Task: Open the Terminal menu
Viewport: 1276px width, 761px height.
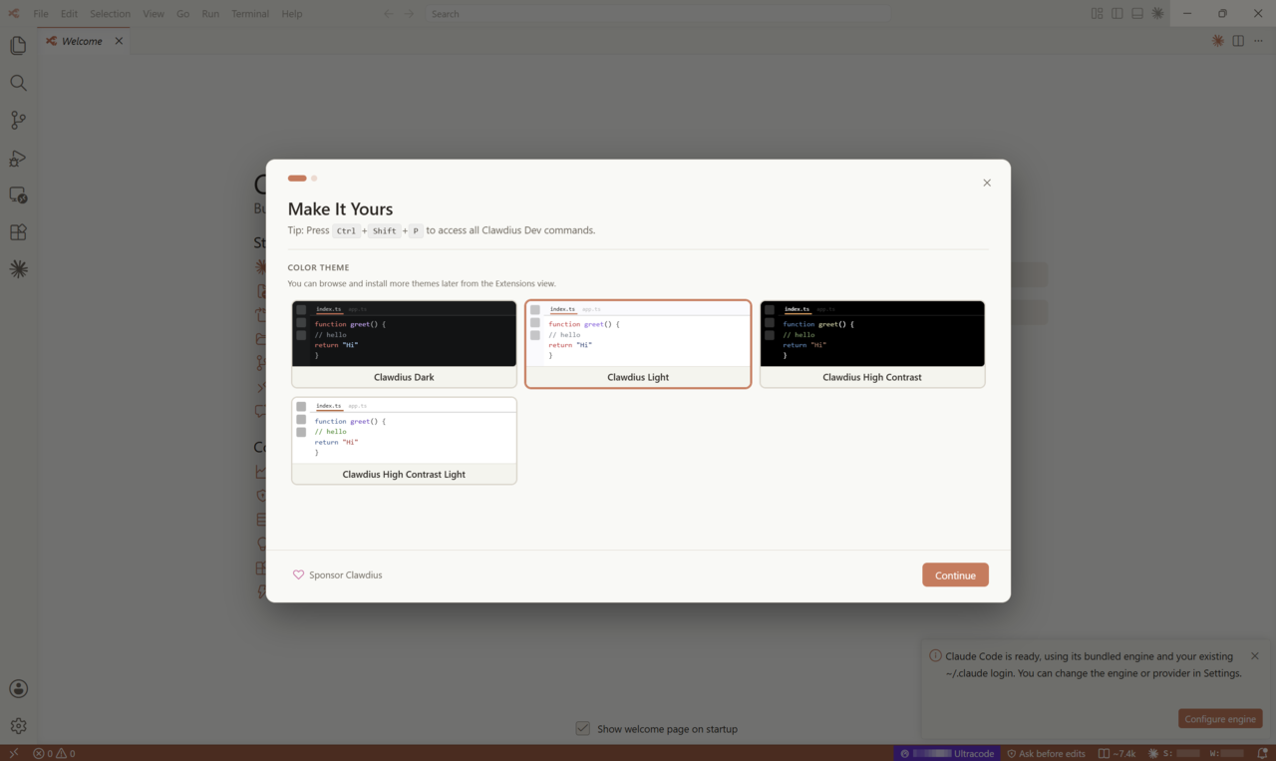Action: (x=250, y=13)
